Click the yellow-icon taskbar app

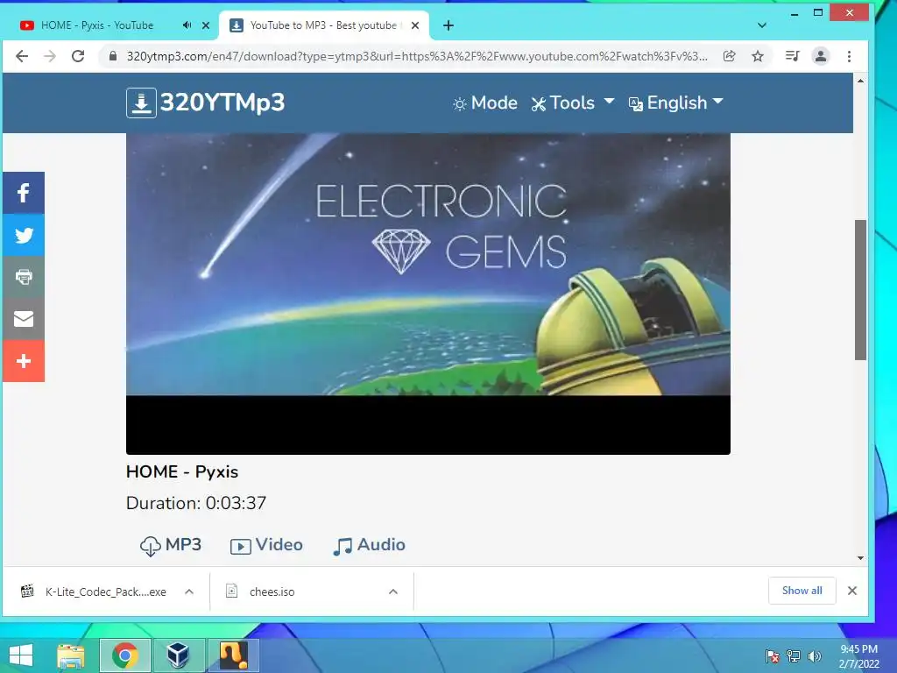[233, 655]
